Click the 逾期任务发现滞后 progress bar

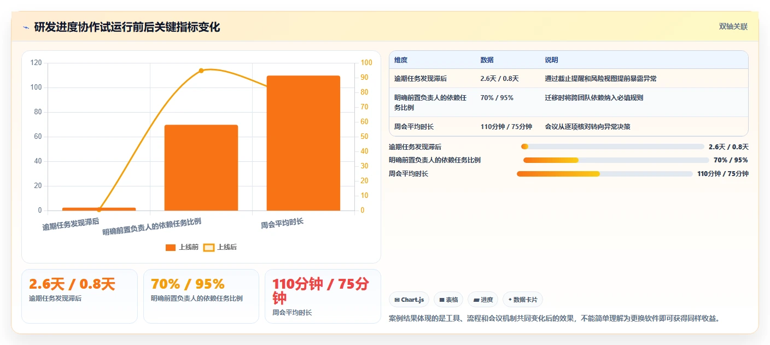pos(612,147)
